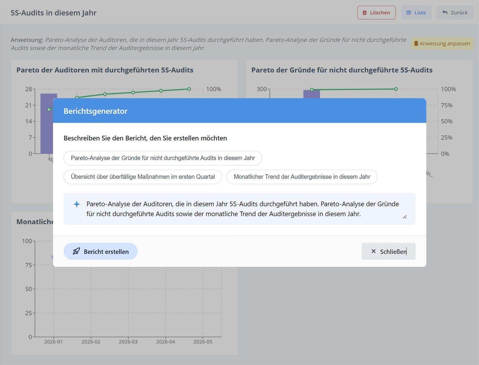Click the notebook icon on Anweisung anpassen
Screen dimensions: 479x365
pos(416,44)
